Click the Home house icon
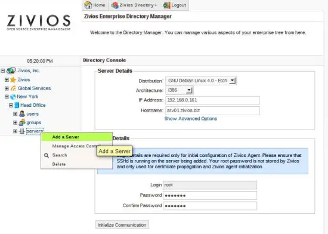Screen dimensions: 328x234 click(88, 5)
